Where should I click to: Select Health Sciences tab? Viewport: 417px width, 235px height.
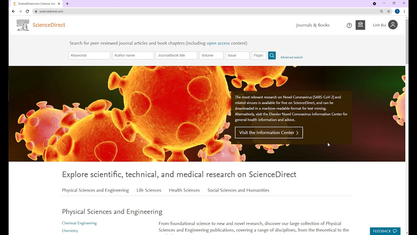point(184,190)
